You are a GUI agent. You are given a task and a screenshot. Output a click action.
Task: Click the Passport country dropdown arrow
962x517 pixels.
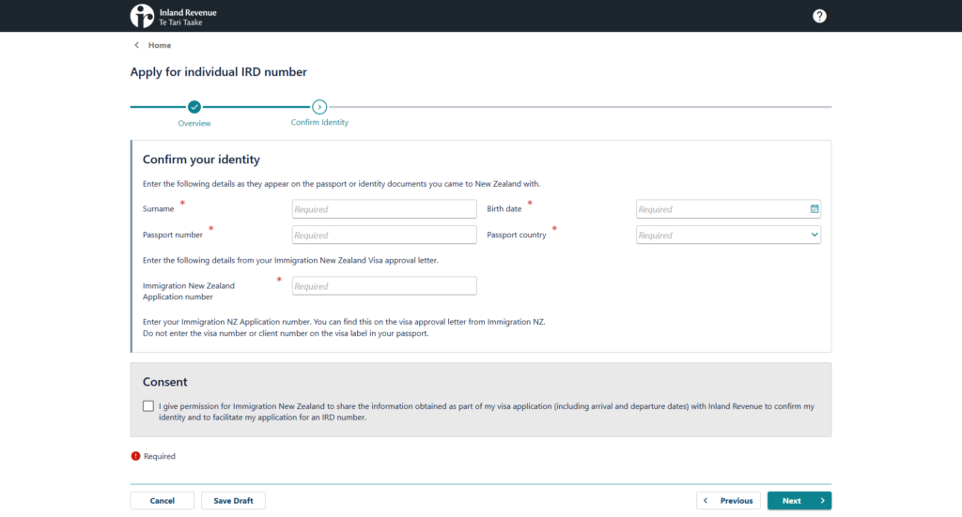[815, 235]
